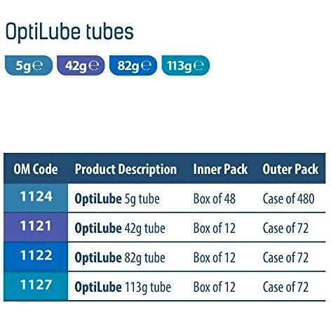Screen dimensions: 331x331
Task: Click the 5g size badge
Action: coord(29,65)
